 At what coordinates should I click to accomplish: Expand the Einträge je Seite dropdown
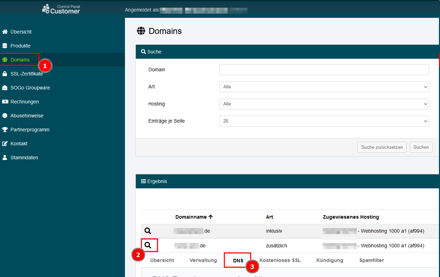point(324,121)
